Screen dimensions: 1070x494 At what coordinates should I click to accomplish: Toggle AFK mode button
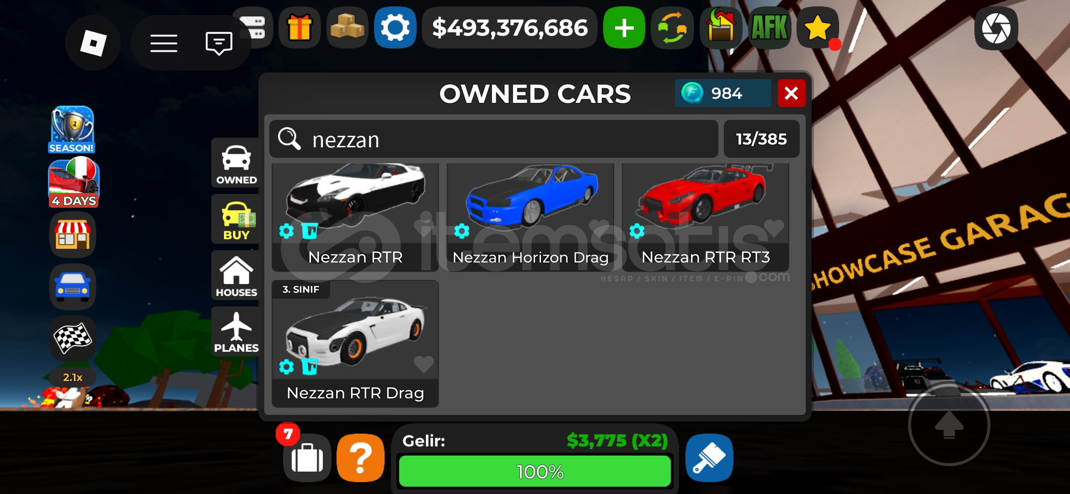click(x=770, y=27)
